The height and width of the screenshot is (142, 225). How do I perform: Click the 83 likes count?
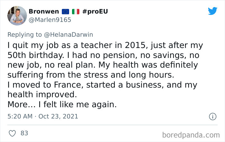click(24, 133)
